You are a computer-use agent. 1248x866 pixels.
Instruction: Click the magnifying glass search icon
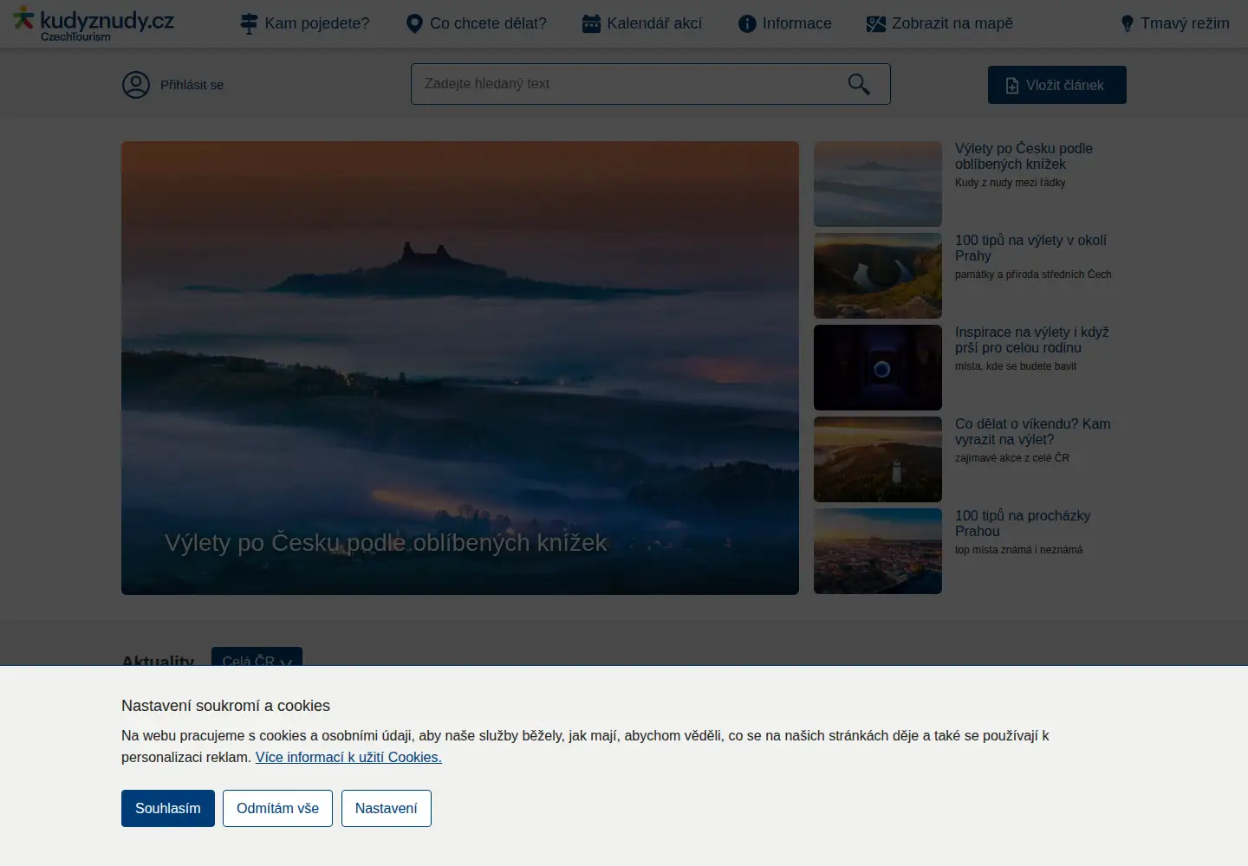[x=859, y=84]
